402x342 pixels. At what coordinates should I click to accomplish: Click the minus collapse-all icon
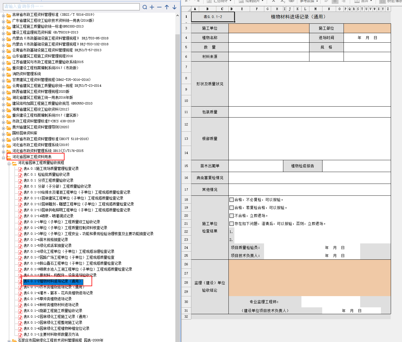(159, 7)
